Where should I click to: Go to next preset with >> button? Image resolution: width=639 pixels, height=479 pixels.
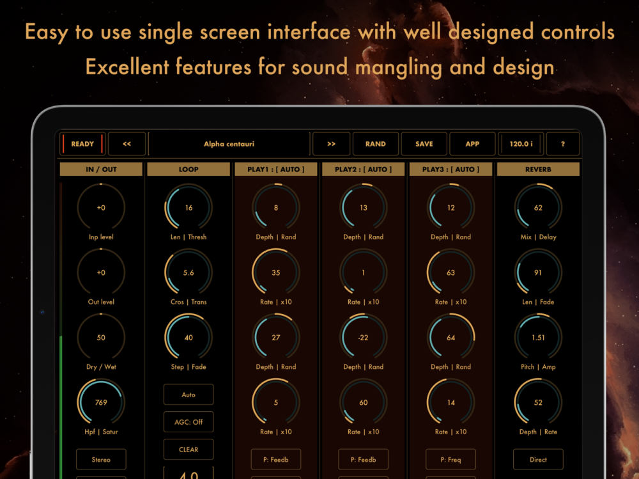click(x=331, y=144)
